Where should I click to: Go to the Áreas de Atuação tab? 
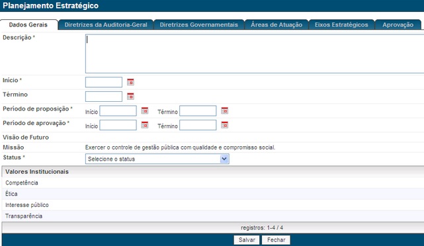point(276,25)
